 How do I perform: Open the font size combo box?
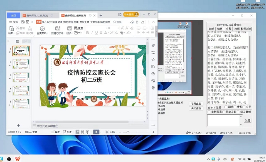(114, 28)
